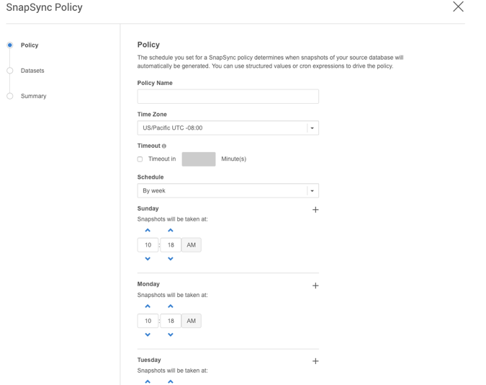
Task: Click the Policy Name text field
Action: click(x=228, y=97)
